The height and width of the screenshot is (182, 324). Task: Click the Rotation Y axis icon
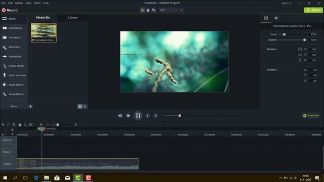[300, 55]
